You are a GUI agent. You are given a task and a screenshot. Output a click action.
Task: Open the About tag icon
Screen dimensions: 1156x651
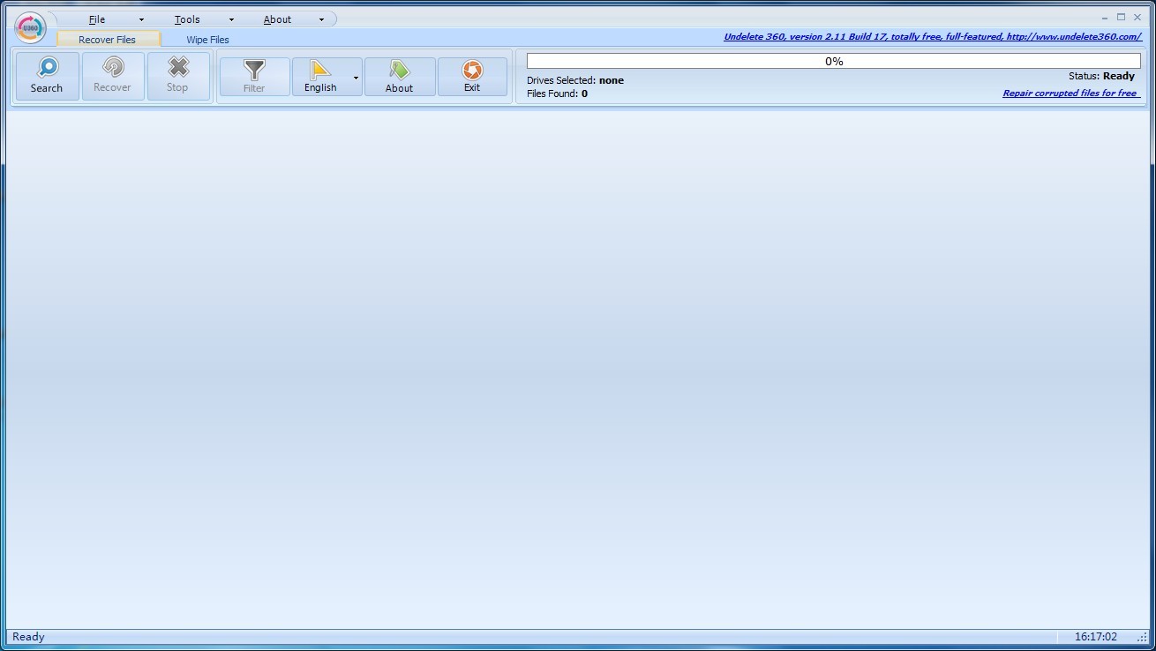coord(399,71)
